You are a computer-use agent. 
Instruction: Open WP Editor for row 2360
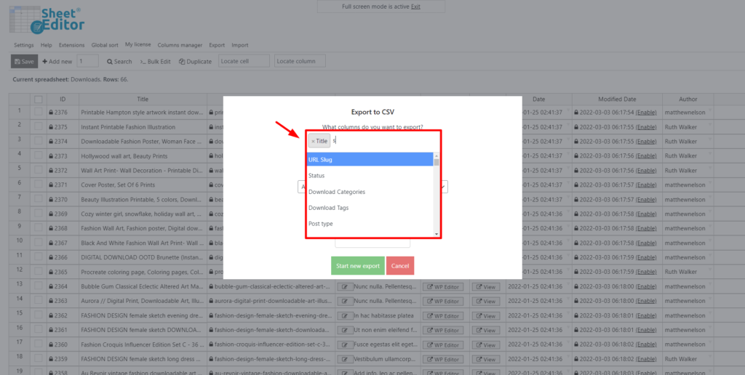(x=443, y=344)
